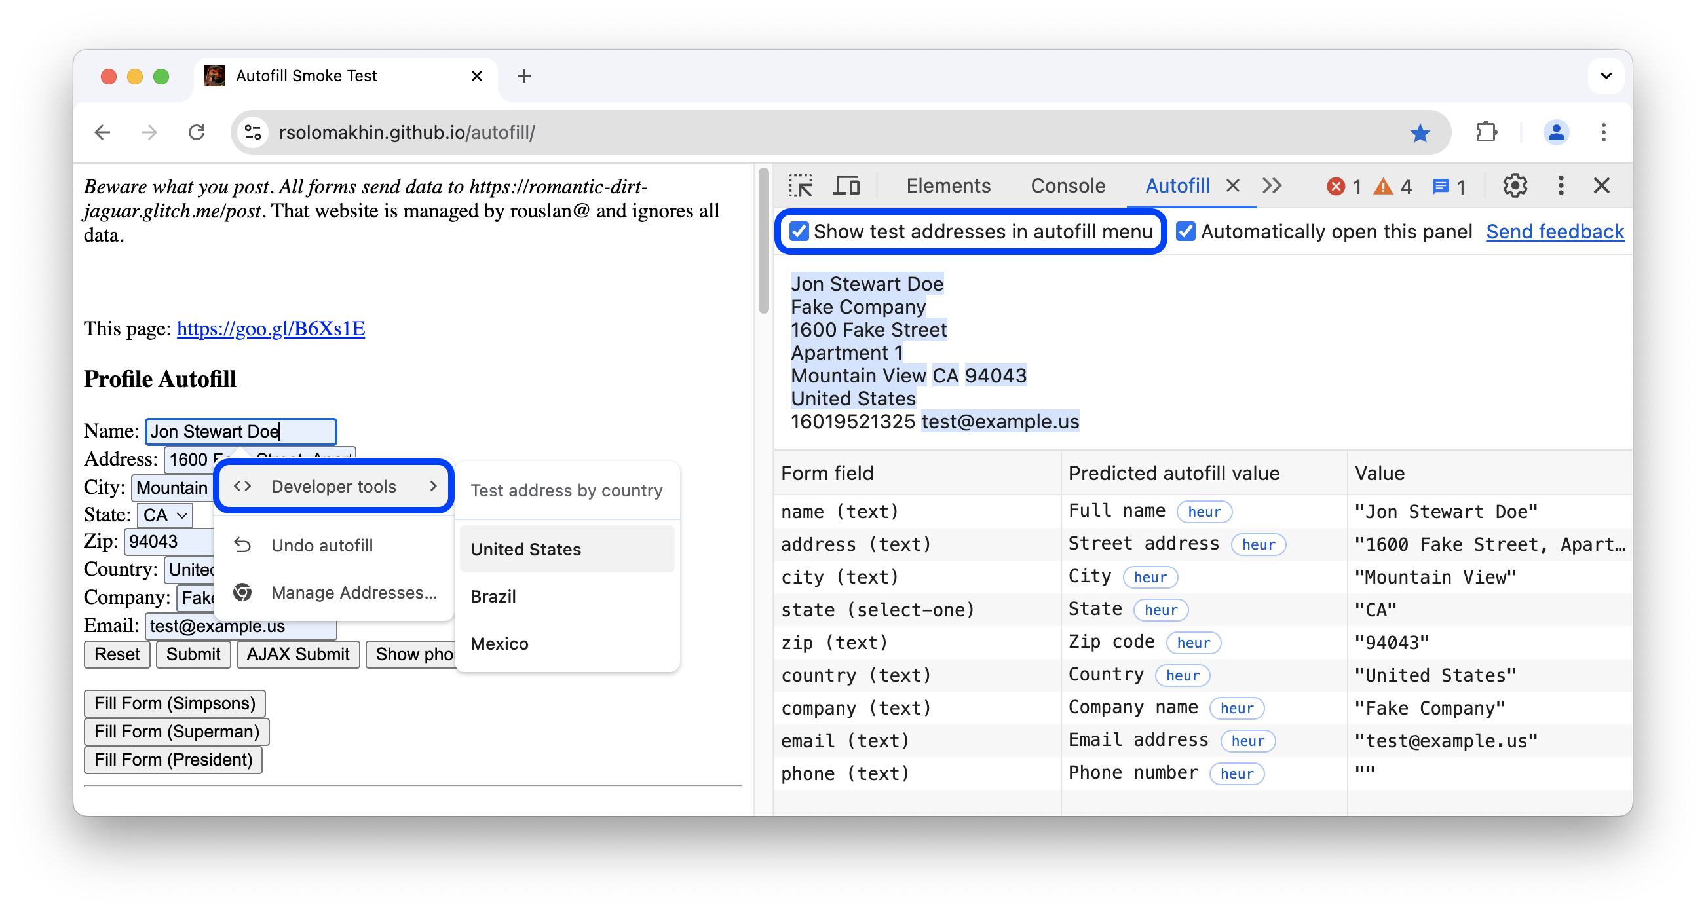Enable the State dropdown for CA
The width and height of the screenshot is (1706, 913).
[x=162, y=515]
